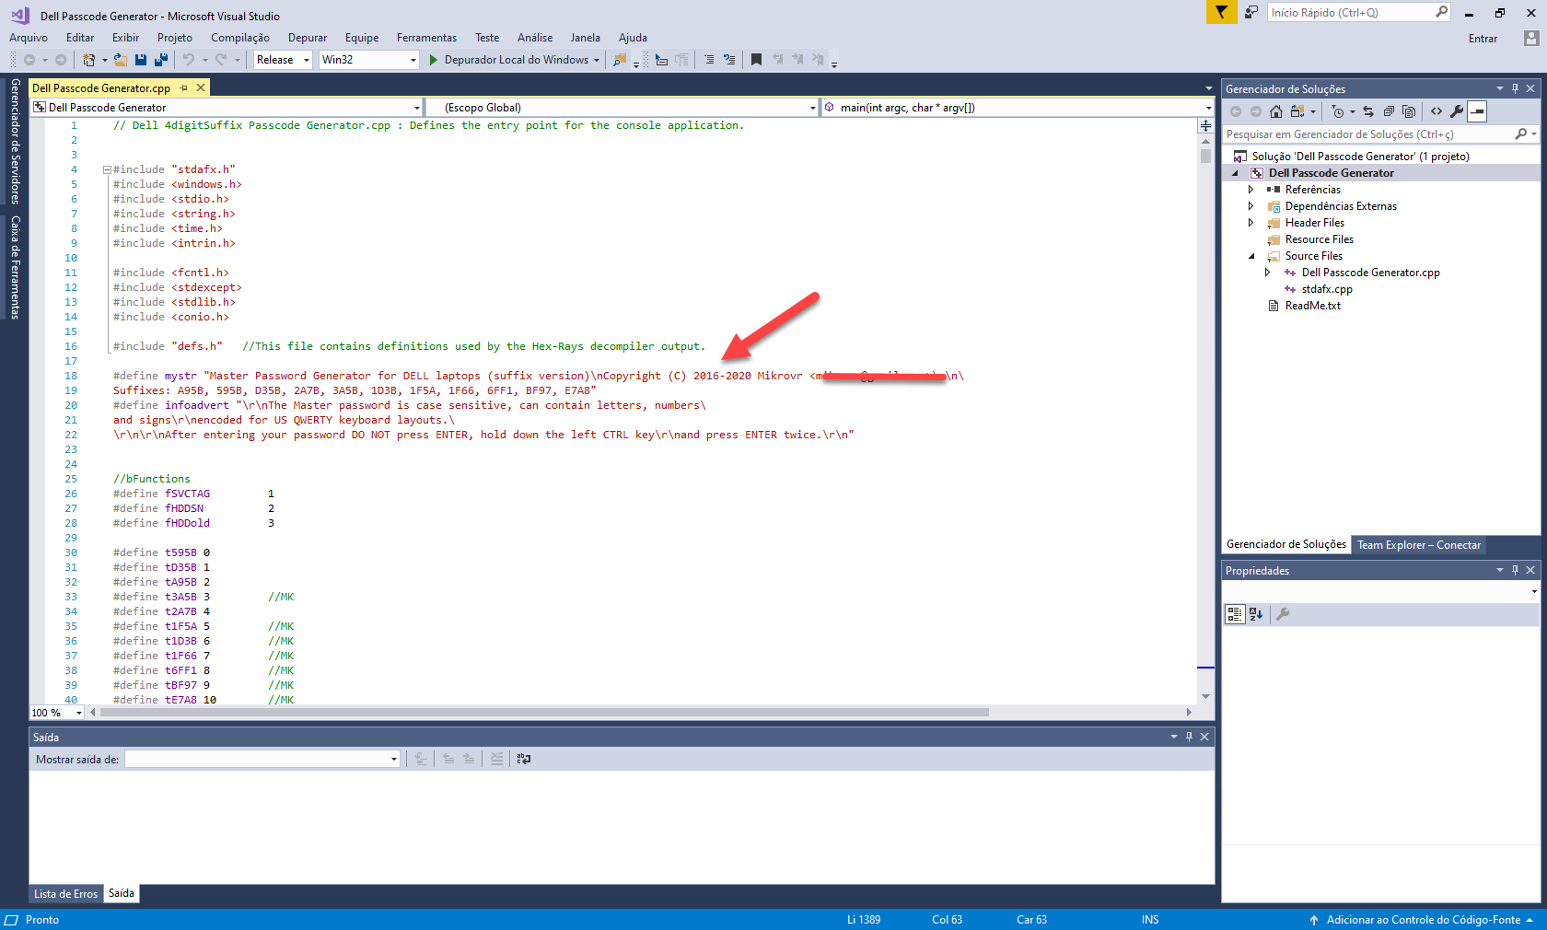Start debugging with the green play arrow
The height and width of the screenshot is (930, 1547).
coord(434,60)
